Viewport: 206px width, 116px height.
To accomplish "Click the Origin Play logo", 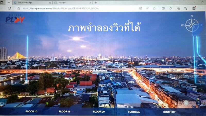I will pyautogui.click(x=15, y=19).
